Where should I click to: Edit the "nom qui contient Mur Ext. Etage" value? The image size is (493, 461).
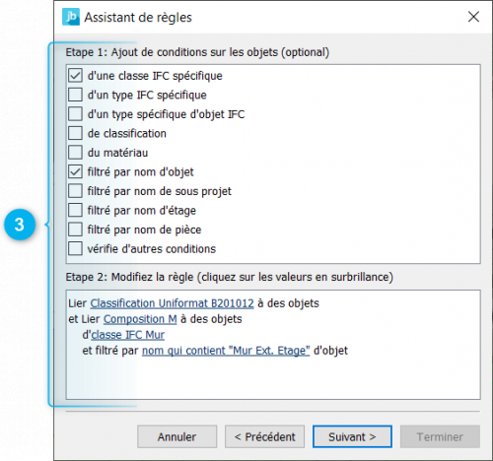tap(226, 351)
